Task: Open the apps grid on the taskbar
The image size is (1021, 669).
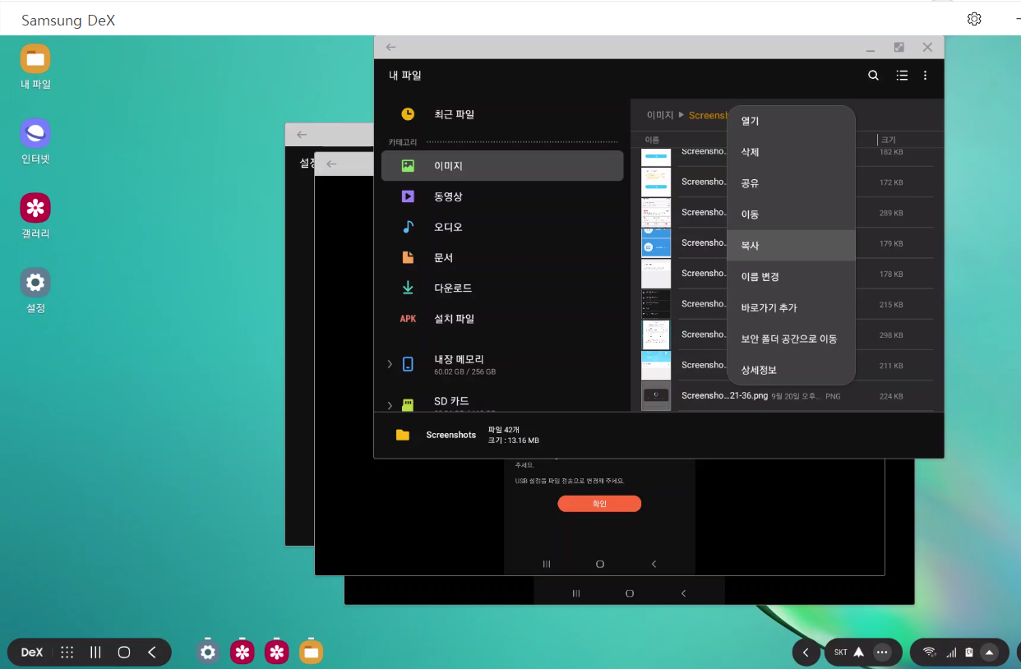Action: pos(67,653)
